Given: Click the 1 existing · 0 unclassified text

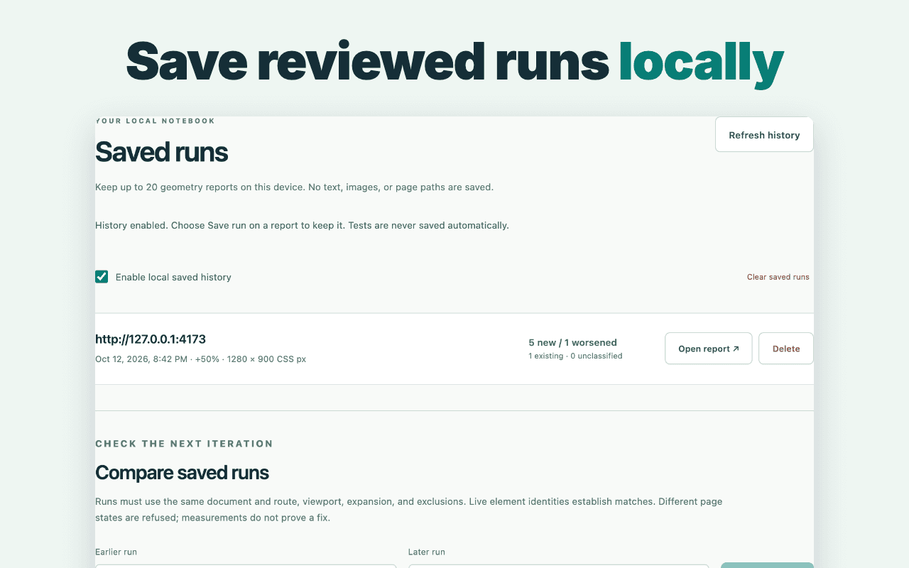Looking at the screenshot, I should pos(575,356).
